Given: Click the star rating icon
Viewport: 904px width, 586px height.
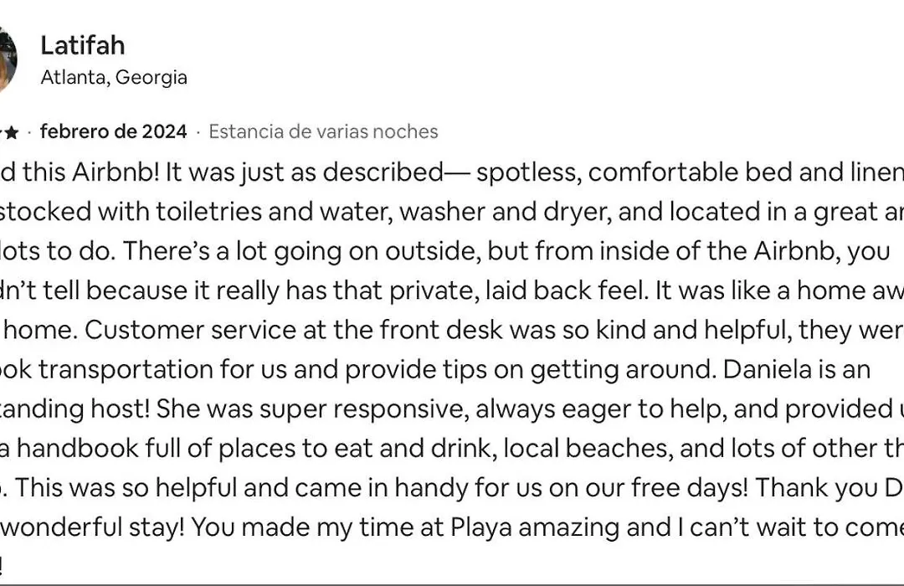Looking at the screenshot, I should click(11, 132).
